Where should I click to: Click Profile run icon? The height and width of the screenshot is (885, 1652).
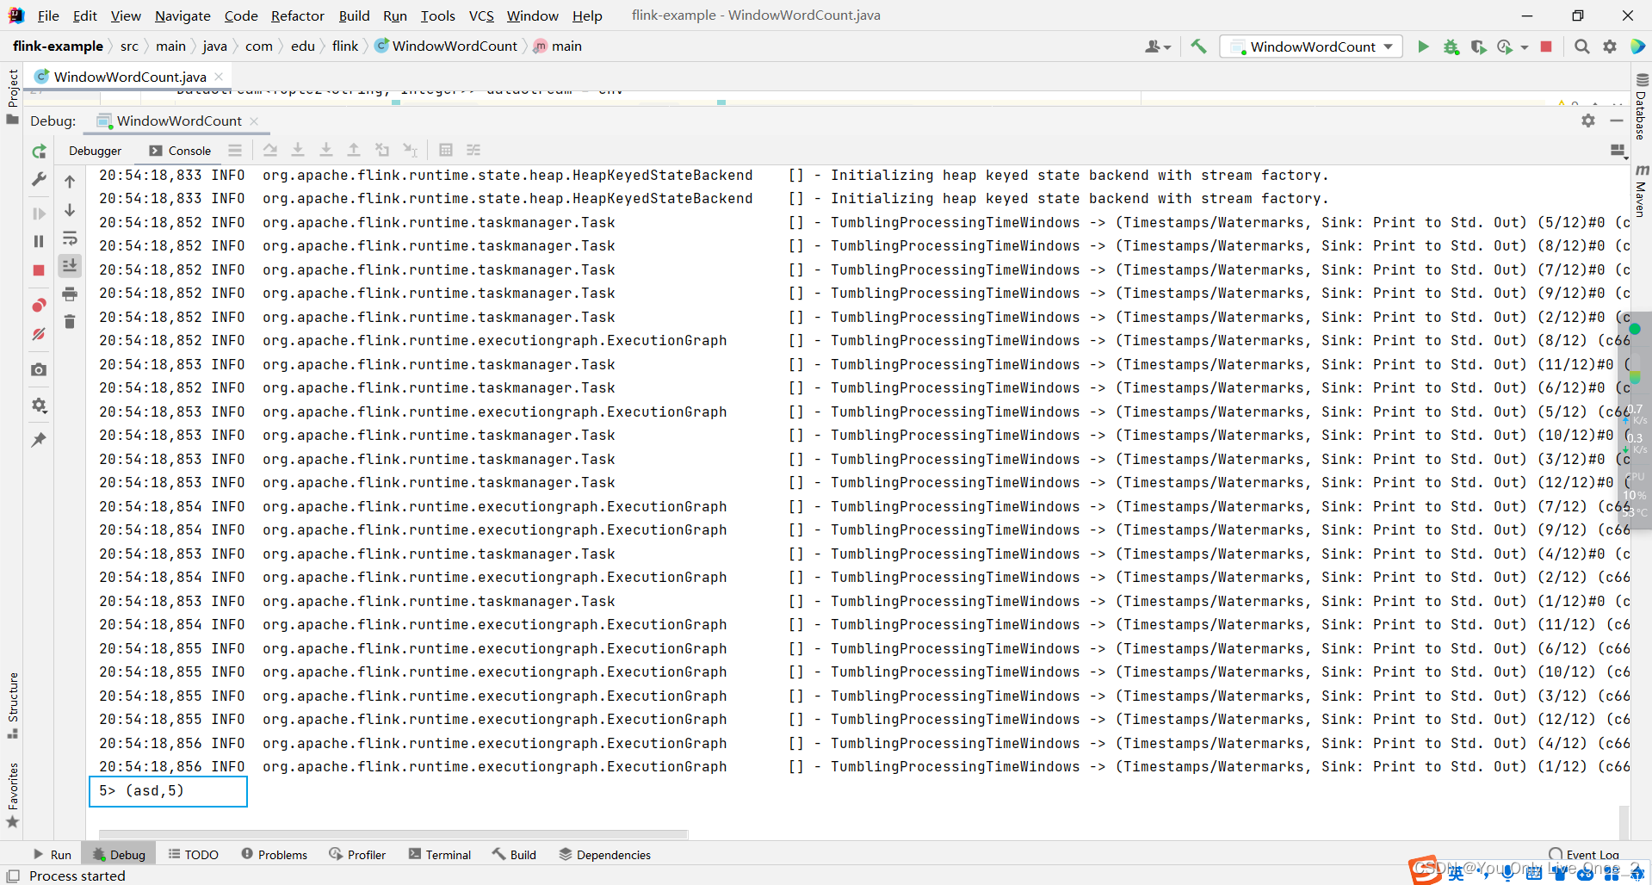[x=1505, y=46]
